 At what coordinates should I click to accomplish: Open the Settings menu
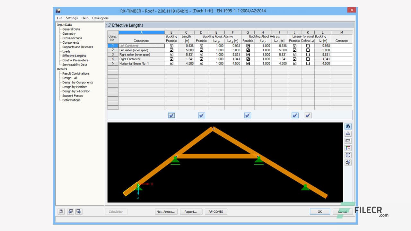[72, 18]
